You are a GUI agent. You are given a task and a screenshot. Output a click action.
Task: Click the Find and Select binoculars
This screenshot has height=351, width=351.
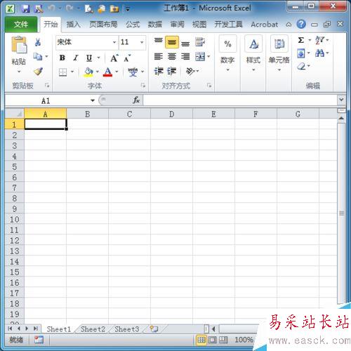319,53
